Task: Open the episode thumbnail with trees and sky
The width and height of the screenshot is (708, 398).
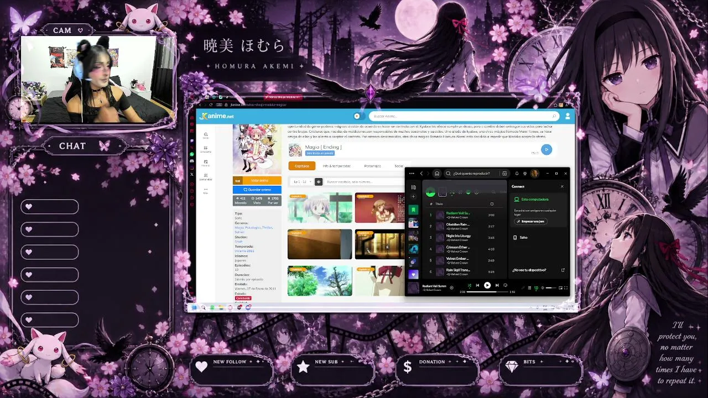Action: point(320,281)
